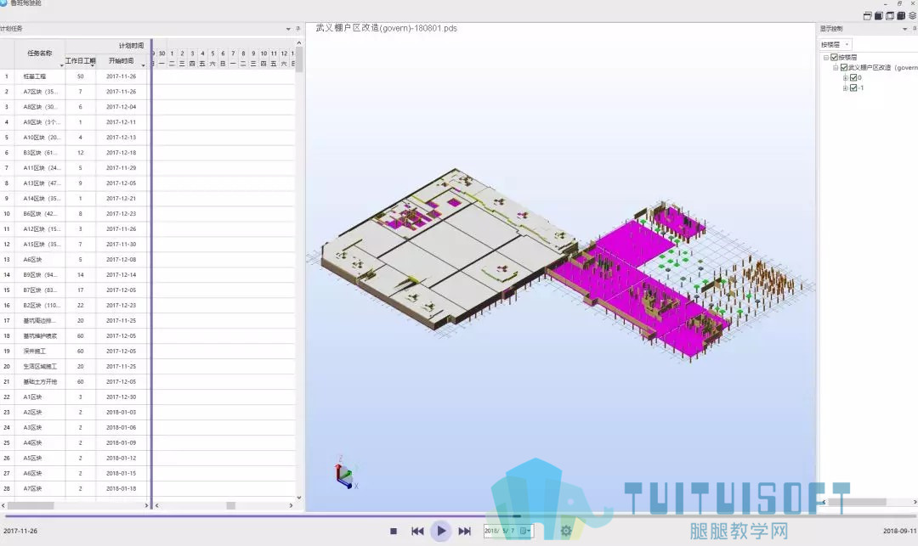
Task: Select task row A8区块
Action: point(75,107)
